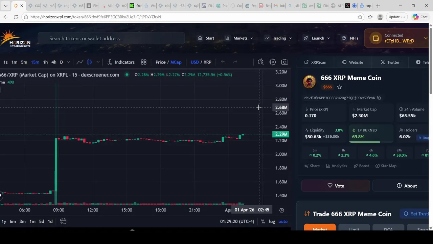Open new browser tab
433x244 pixels.
click(x=378, y=6)
